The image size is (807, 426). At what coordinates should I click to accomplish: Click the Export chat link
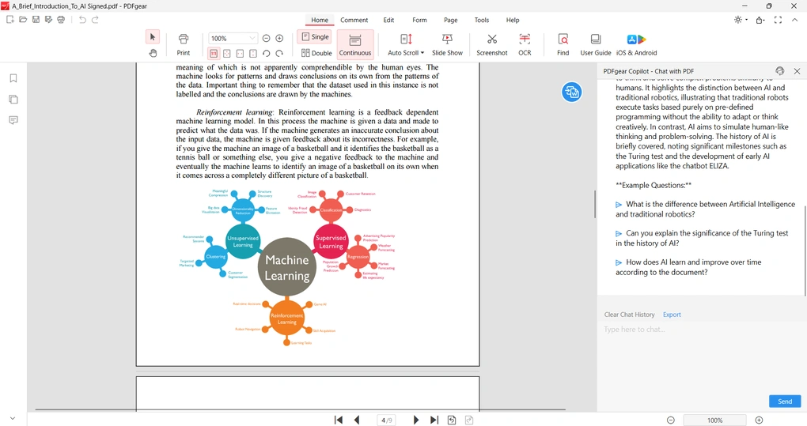pos(672,315)
